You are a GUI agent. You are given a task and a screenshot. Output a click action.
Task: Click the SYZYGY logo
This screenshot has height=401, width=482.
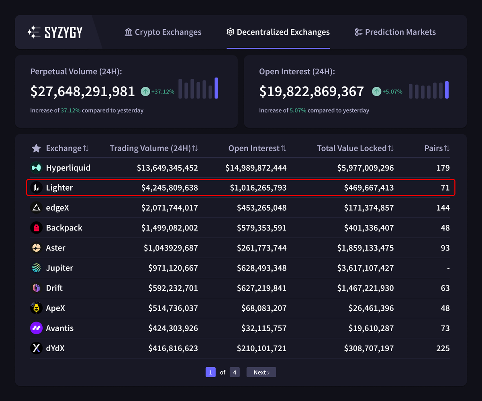coord(55,32)
